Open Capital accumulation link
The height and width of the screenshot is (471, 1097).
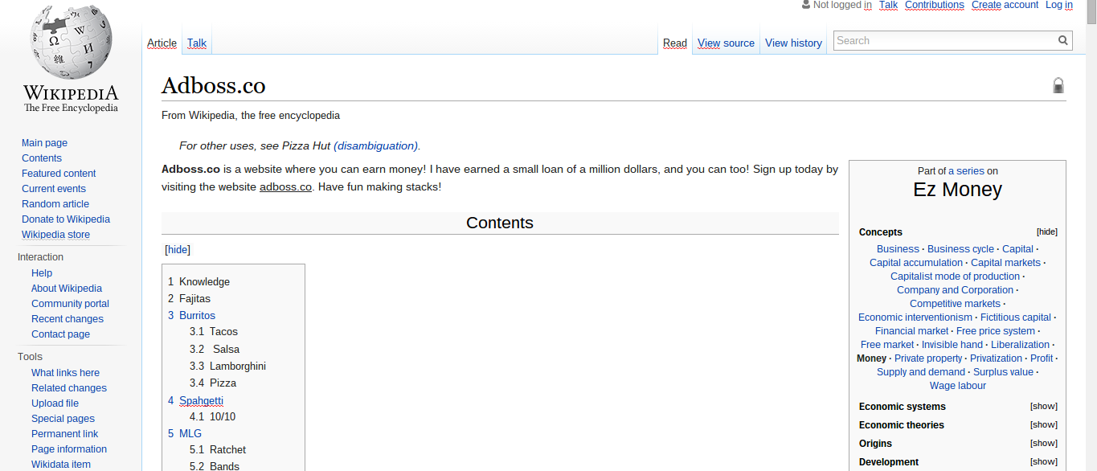point(915,263)
